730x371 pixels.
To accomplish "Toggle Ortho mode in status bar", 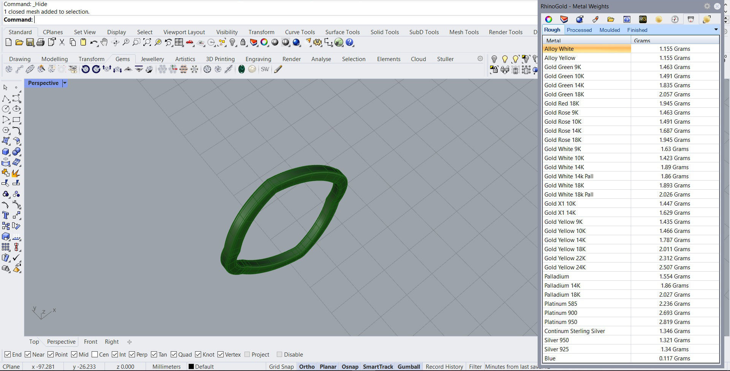I will point(307,366).
